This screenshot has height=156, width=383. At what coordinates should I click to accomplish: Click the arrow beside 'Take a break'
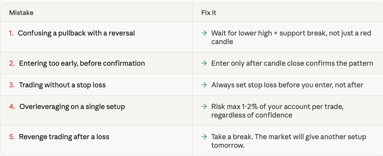pyautogui.click(x=204, y=137)
